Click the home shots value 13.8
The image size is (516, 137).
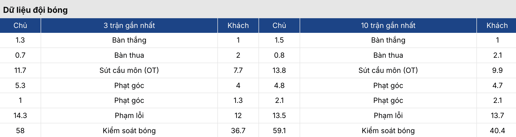[x=279, y=70]
